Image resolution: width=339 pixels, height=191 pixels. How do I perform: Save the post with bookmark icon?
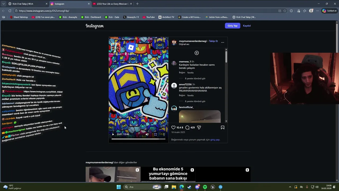tap(222, 128)
